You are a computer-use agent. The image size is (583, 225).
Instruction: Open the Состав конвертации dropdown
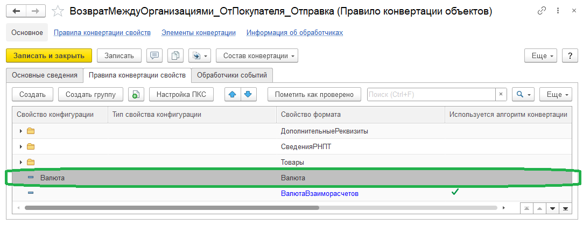257,56
